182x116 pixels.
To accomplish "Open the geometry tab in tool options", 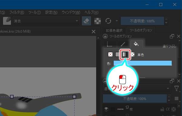I will coord(110,44).
